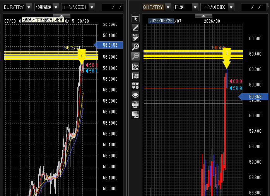Click the blue 56.0 price indicator
The height and width of the screenshot is (196, 270).
(91, 71)
